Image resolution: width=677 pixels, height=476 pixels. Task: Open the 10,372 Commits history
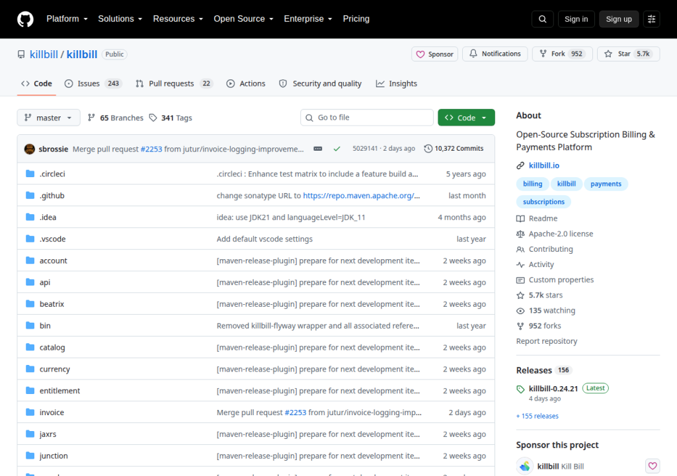(454, 149)
